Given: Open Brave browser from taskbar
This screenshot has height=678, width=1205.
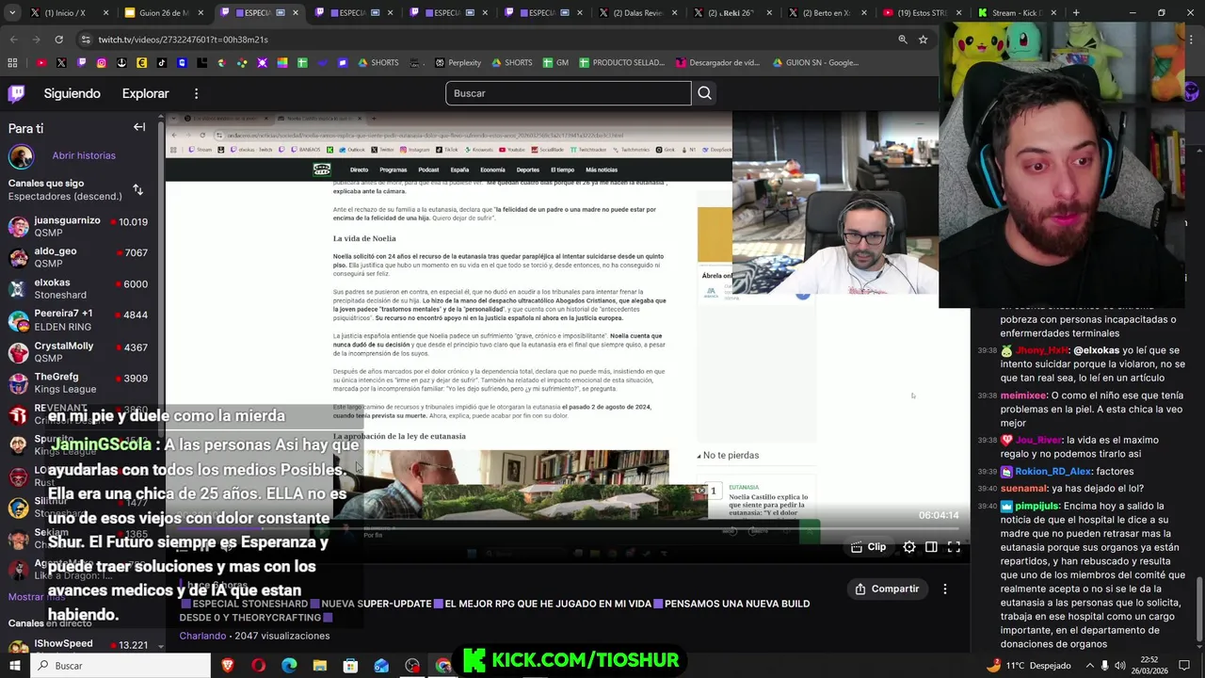Looking at the screenshot, I should [227, 665].
